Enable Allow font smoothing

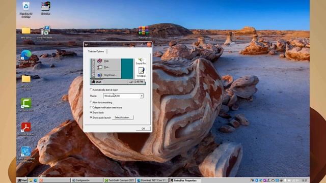pyautogui.click(x=91, y=102)
